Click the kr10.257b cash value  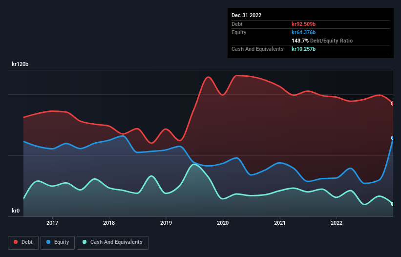[x=304, y=49]
